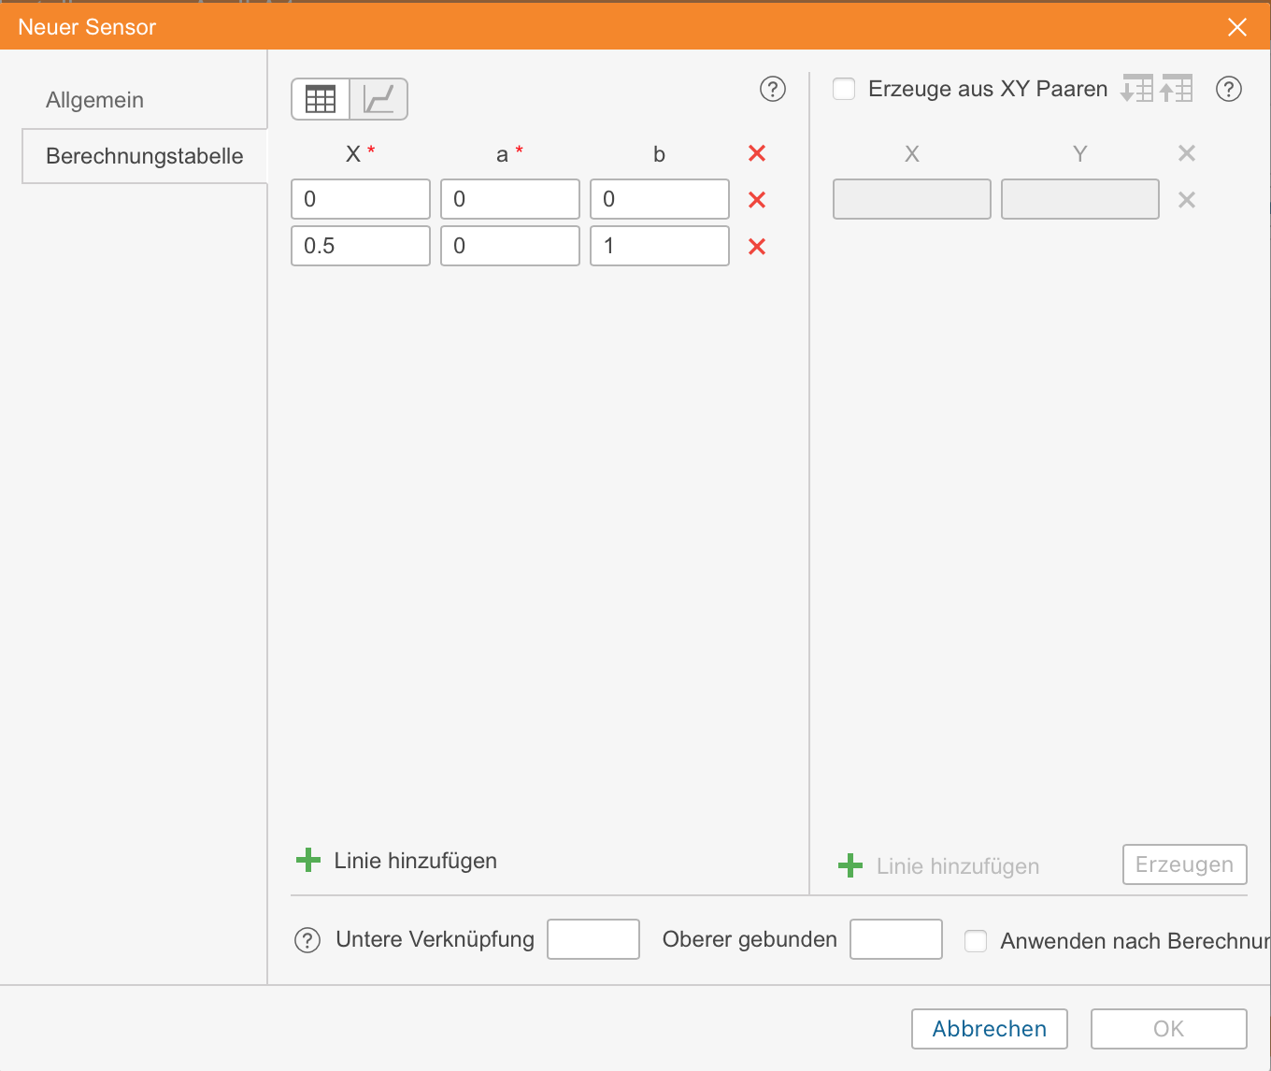Add a row via left Linie hinzufügen
The height and width of the screenshot is (1071, 1271).
397,861
